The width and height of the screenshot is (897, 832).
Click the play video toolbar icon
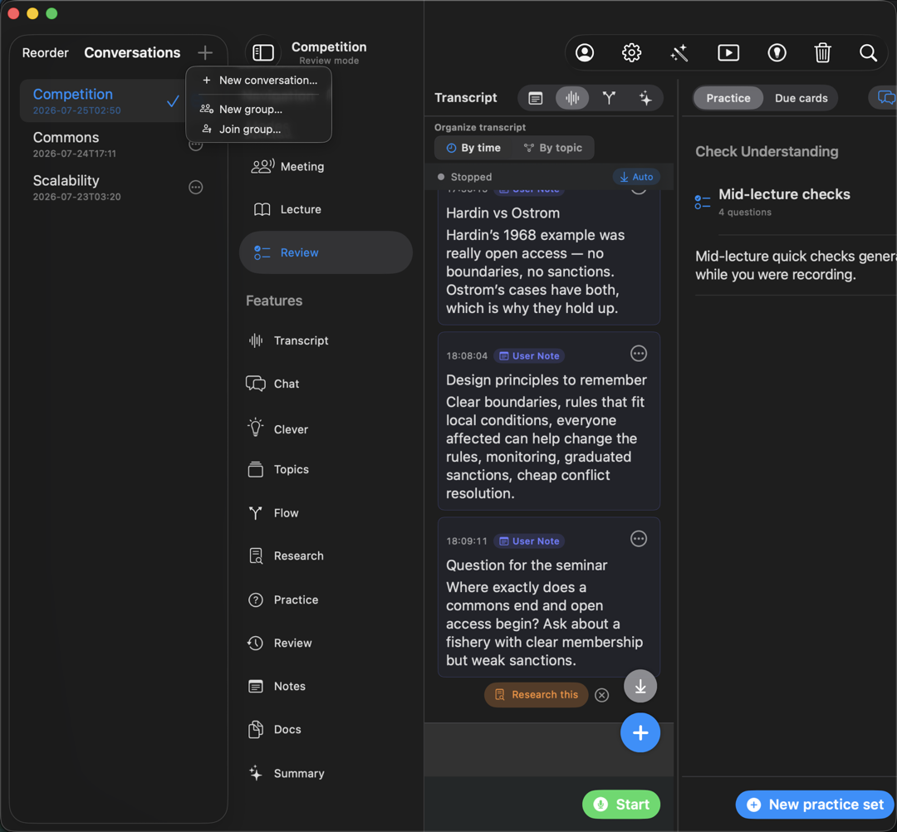click(x=728, y=52)
